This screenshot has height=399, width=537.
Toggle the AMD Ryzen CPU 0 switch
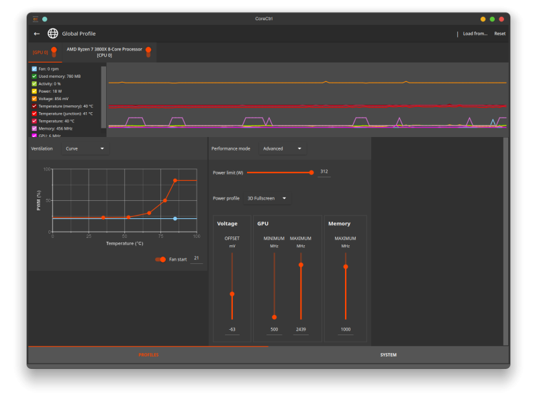(148, 52)
